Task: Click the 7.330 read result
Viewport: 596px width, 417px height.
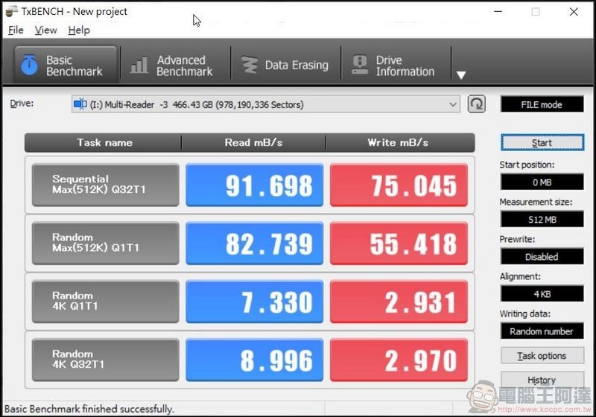Action: pyautogui.click(x=254, y=302)
